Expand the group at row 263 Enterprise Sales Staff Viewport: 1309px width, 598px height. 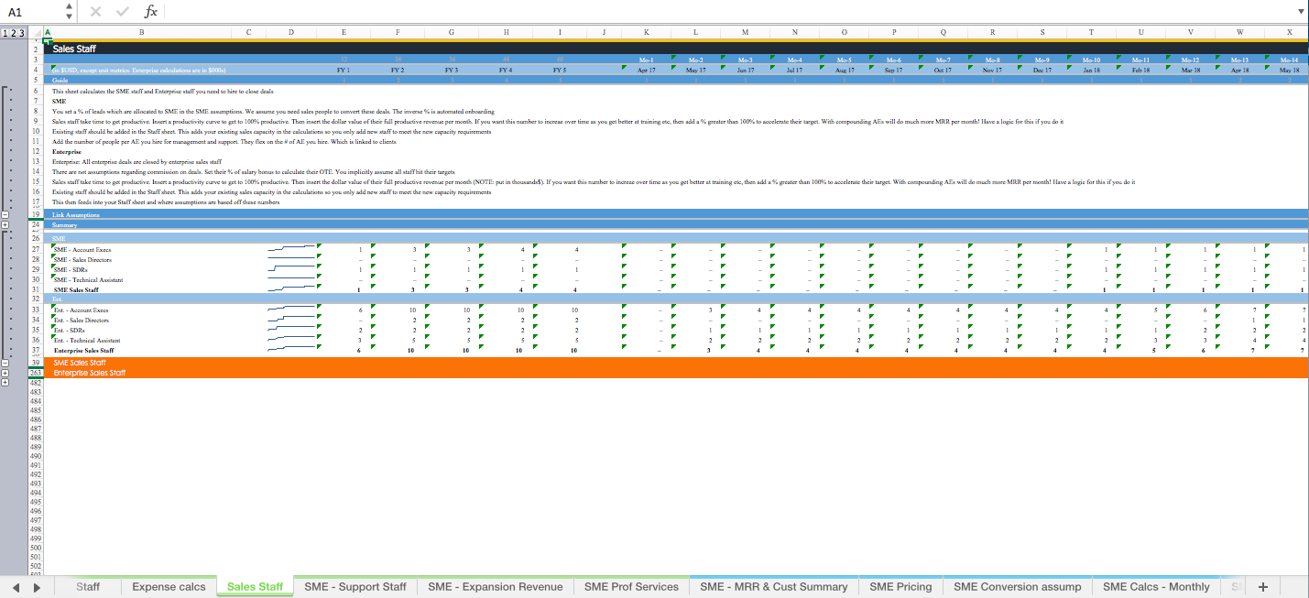(5, 373)
